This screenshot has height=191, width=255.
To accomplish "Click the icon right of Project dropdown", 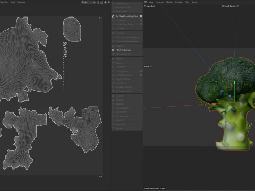I will [x=98, y=2].
